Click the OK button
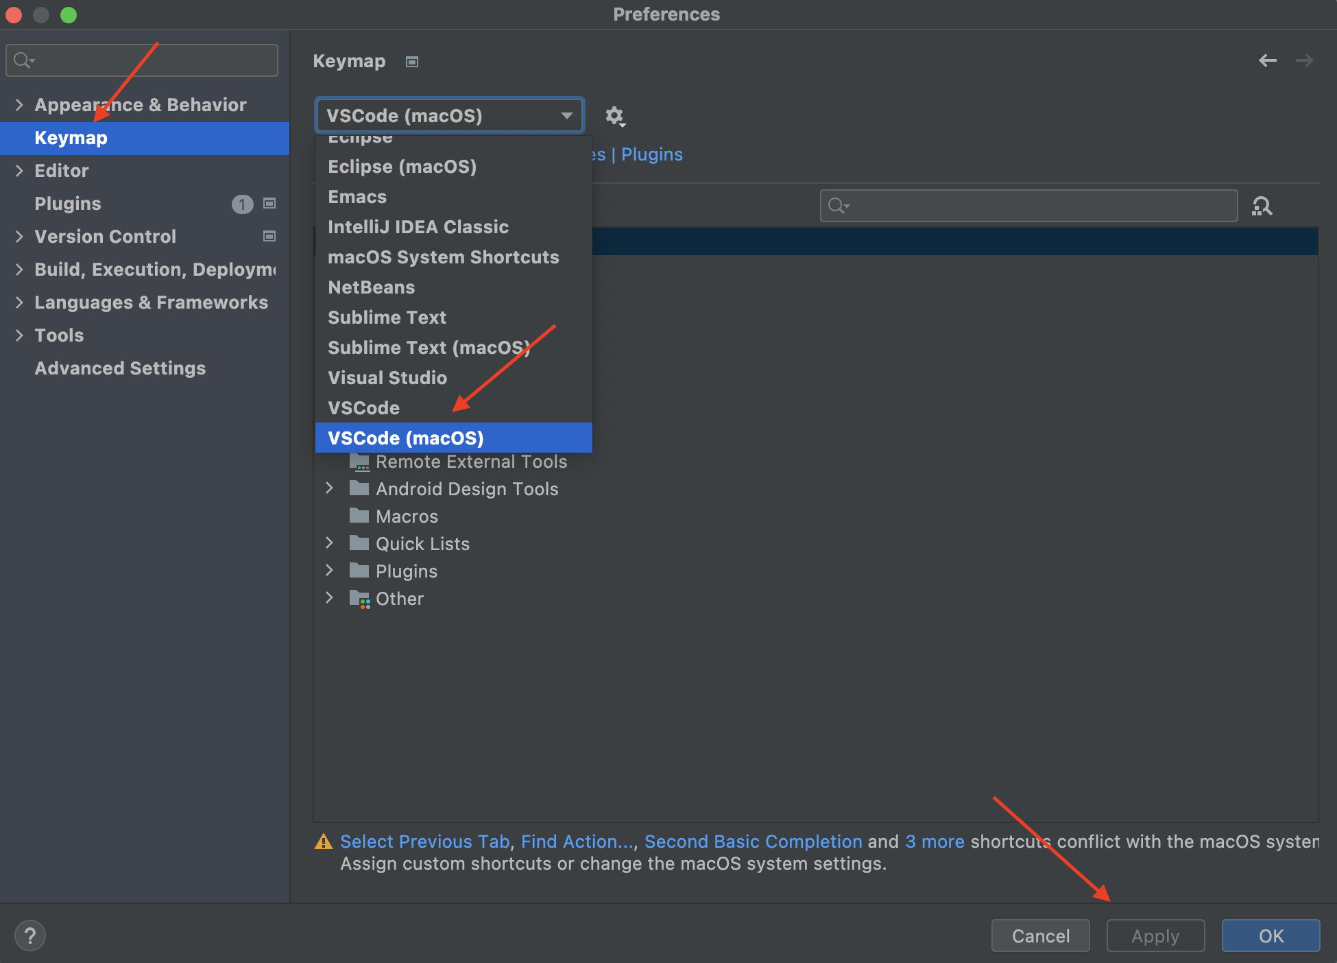1337x963 pixels. 1270,936
